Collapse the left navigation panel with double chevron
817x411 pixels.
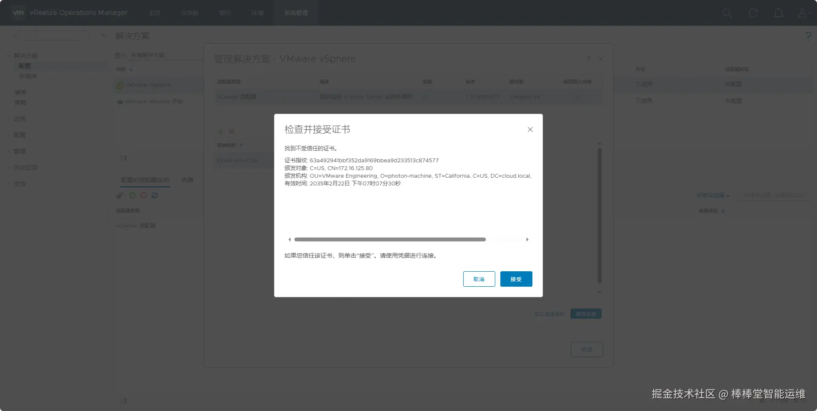(x=103, y=35)
